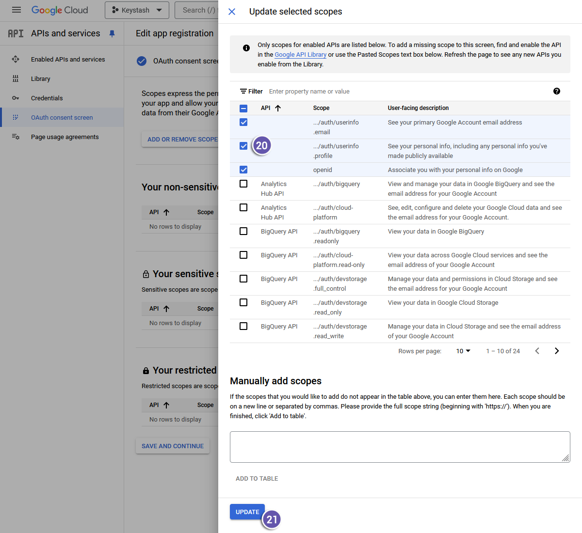This screenshot has width=582, height=533.
Task: Sort API column in sensitive scopes table
Action: (166, 309)
